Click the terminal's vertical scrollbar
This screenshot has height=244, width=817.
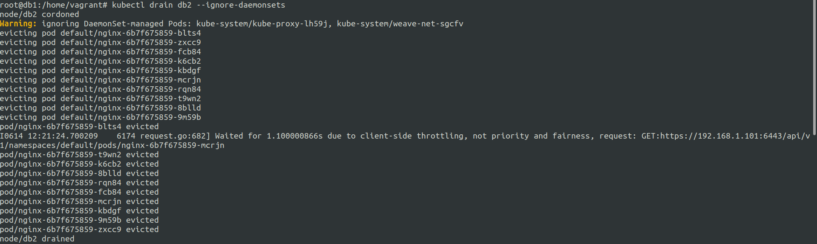point(814,68)
